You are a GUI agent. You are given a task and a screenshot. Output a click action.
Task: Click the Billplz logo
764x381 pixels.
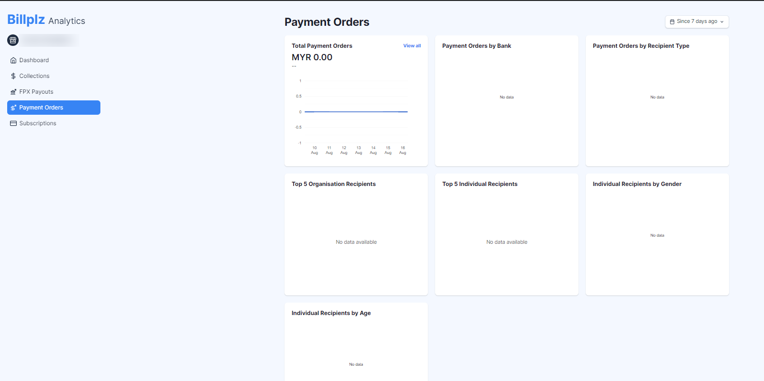click(26, 20)
